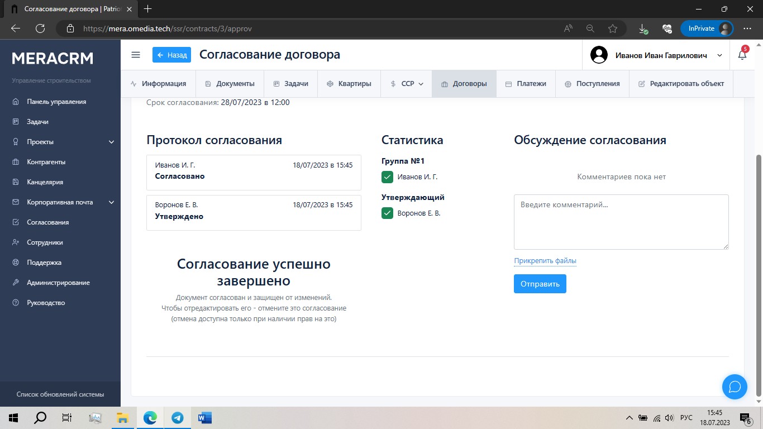Image resolution: width=763 pixels, height=429 pixels.
Task: Expand the Корпоративная почта sidebar menu
Action: pyautogui.click(x=111, y=202)
